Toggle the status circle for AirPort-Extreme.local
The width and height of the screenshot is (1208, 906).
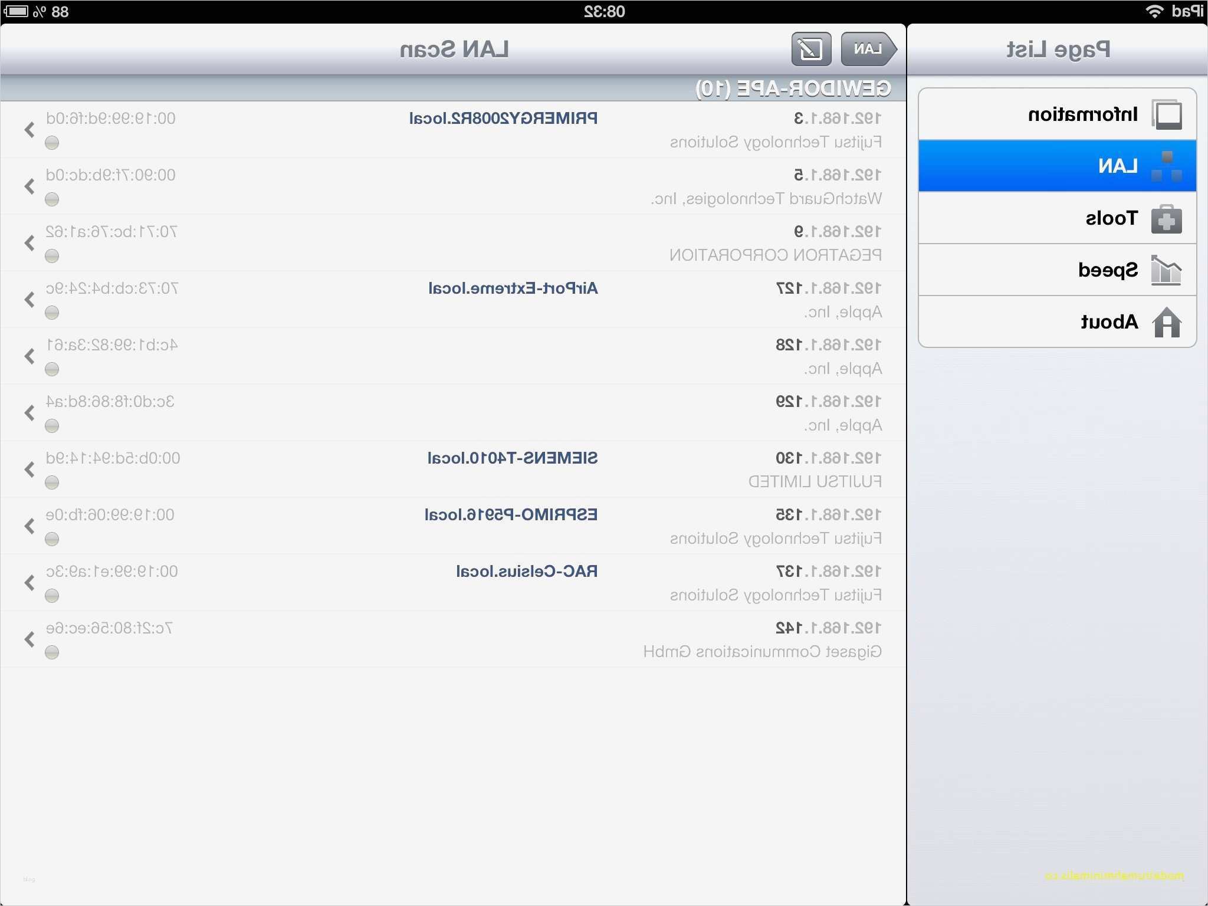(x=52, y=313)
